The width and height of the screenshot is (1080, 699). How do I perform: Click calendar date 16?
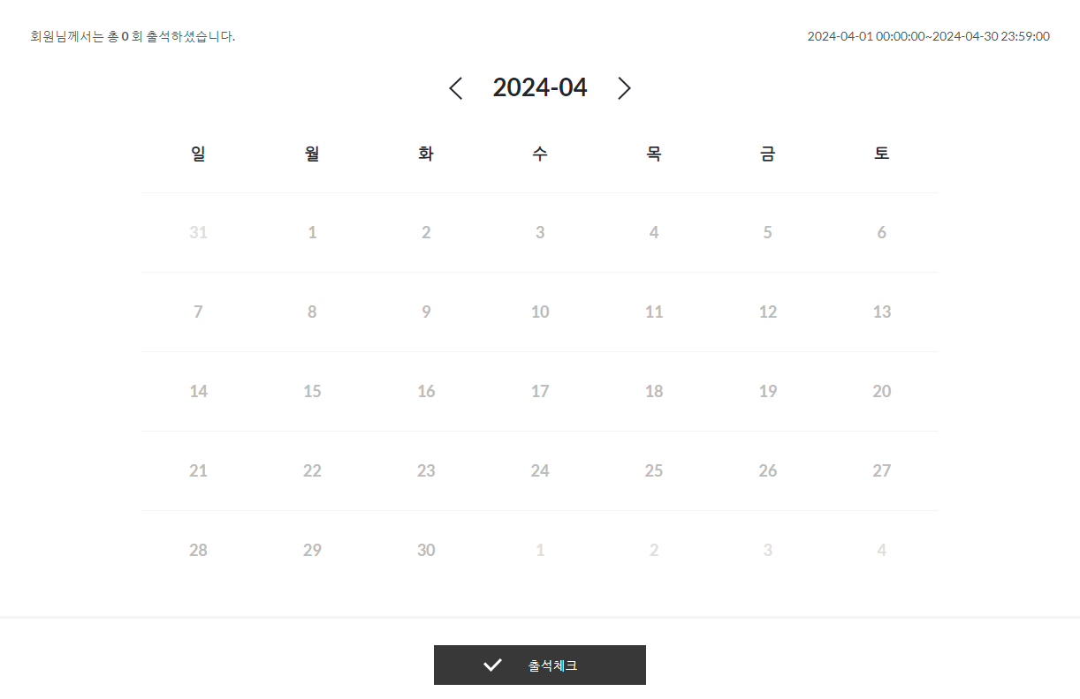[426, 392]
